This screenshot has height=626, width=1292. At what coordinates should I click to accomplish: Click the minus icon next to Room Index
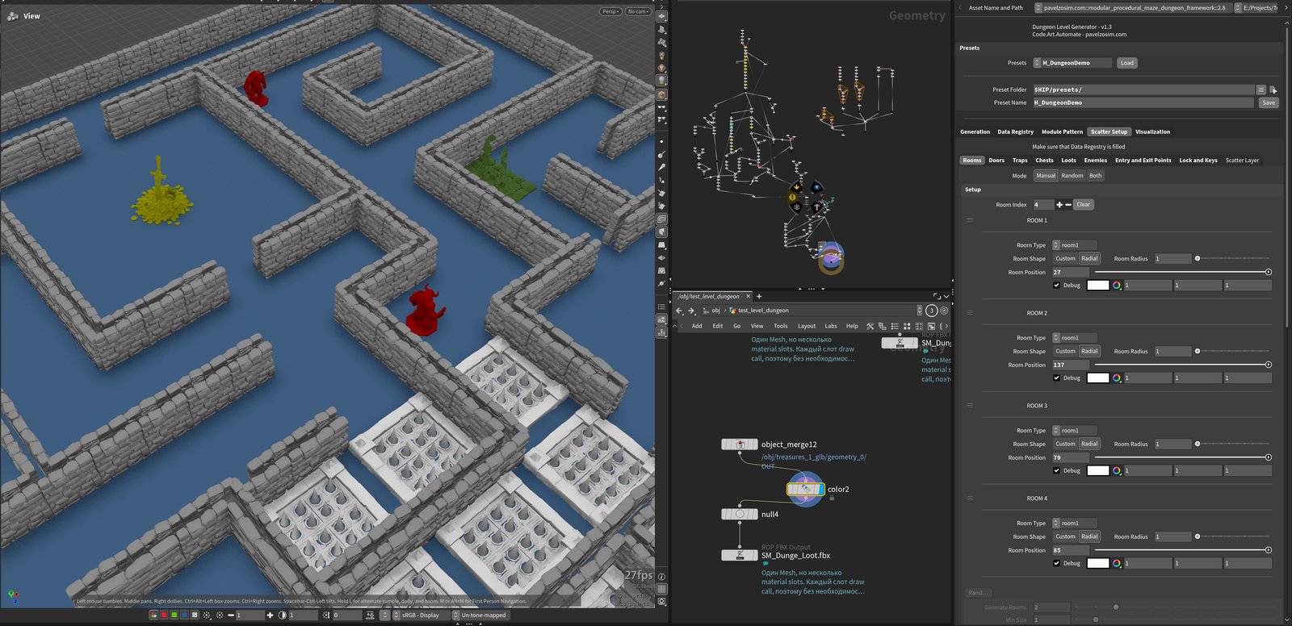(x=1068, y=204)
